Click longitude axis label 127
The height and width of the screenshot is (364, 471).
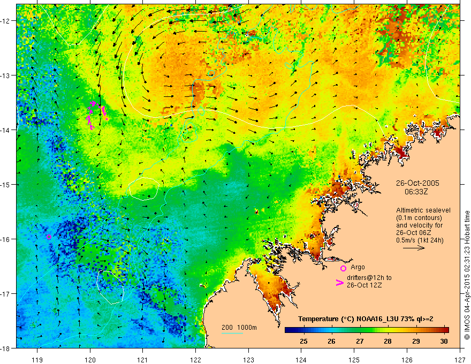460,360
